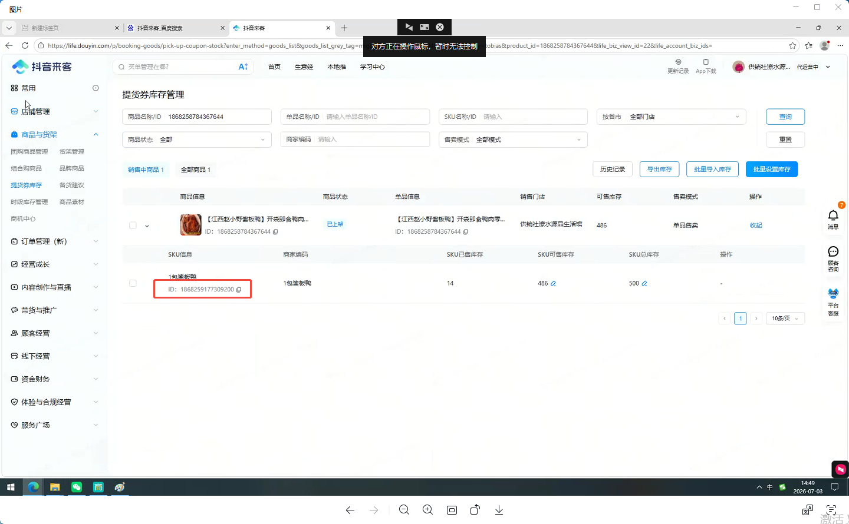Screen dimensions: 849x524
Task: Expand the 店铺管理 sidebar section
Action: 55,111
